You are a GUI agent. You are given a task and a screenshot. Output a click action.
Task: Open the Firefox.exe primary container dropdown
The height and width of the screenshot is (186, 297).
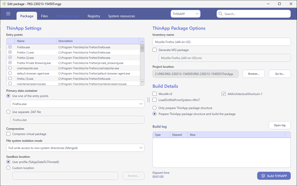[77, 104]
